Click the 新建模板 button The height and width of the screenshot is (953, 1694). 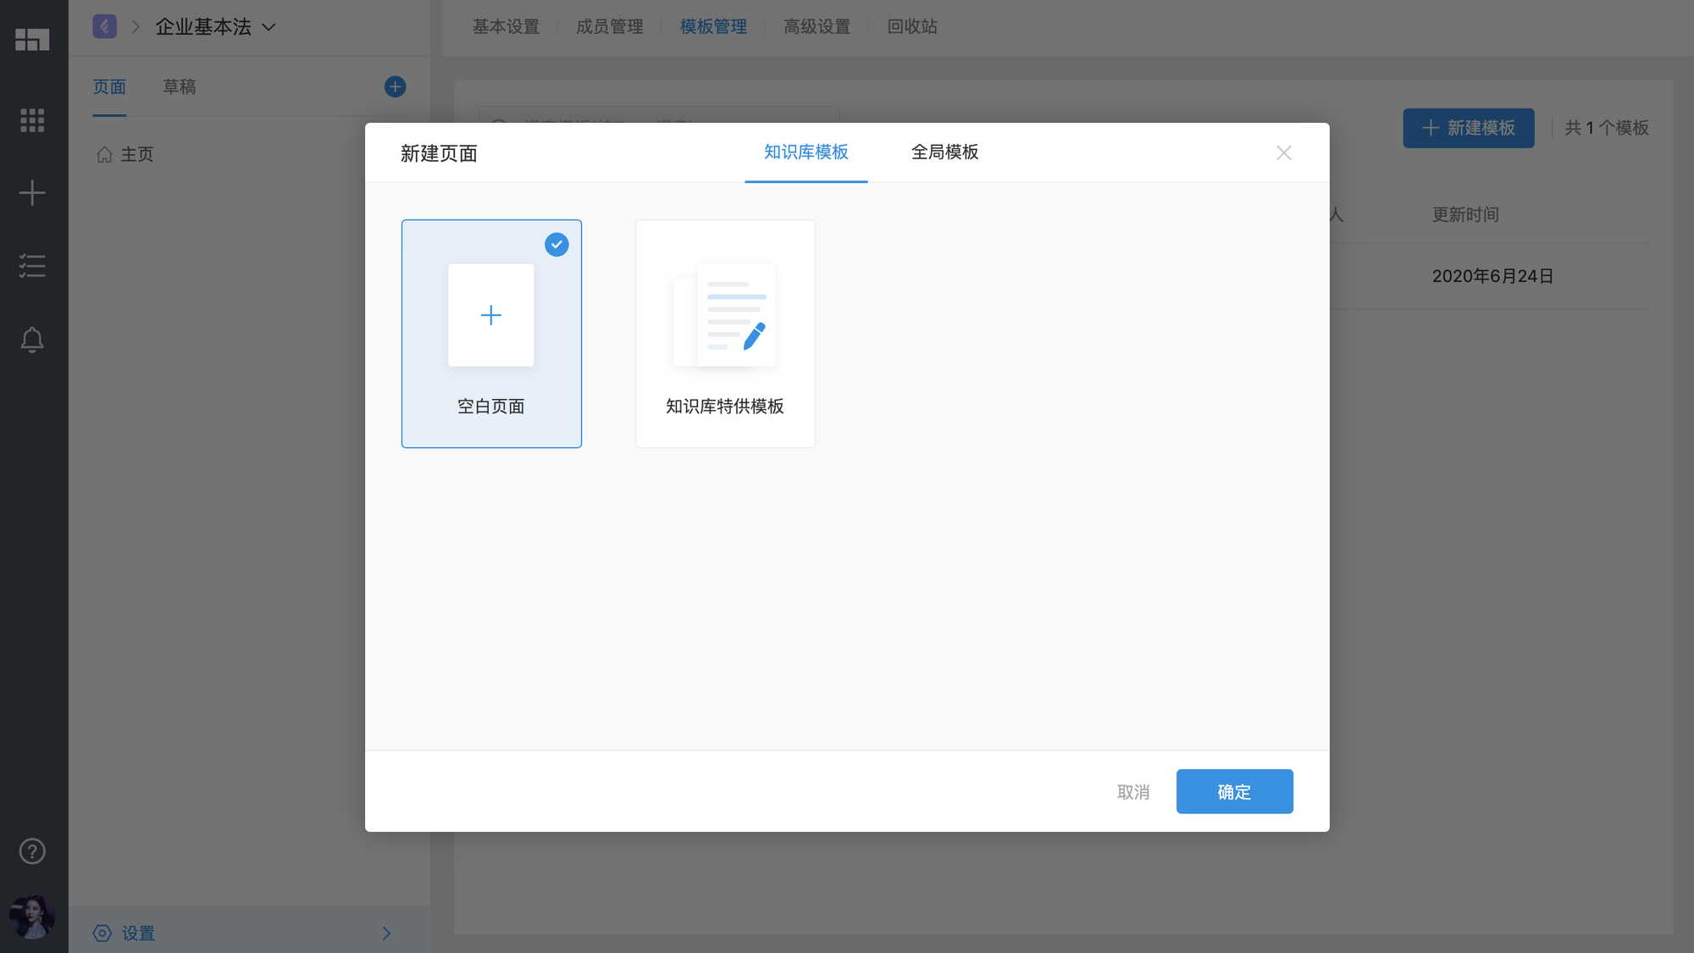coord(1469,128)
